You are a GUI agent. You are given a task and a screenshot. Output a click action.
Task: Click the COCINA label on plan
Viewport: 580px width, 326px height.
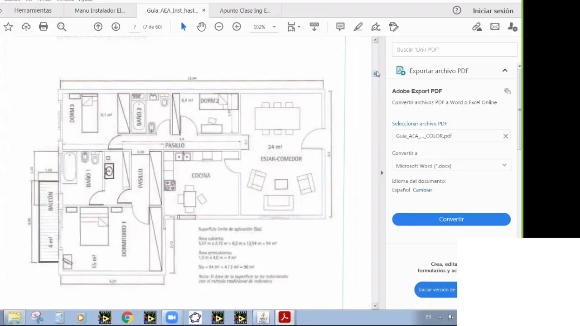(x=201, y=176)
